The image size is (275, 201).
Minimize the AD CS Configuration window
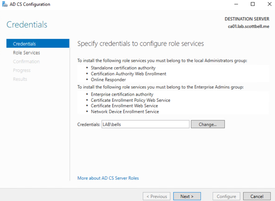coord(236,4)
